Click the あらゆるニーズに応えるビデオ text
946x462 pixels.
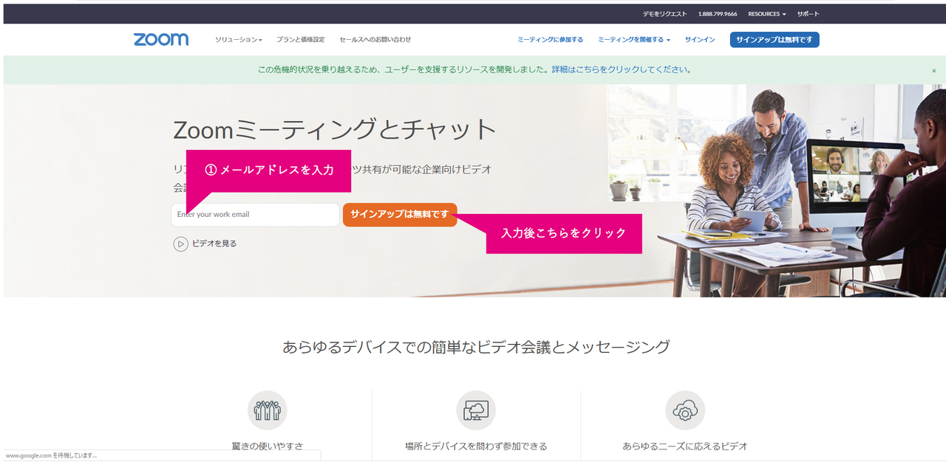click(x=685, y=447)
